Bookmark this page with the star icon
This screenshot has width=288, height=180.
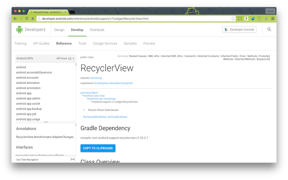[x=233, y=19]
